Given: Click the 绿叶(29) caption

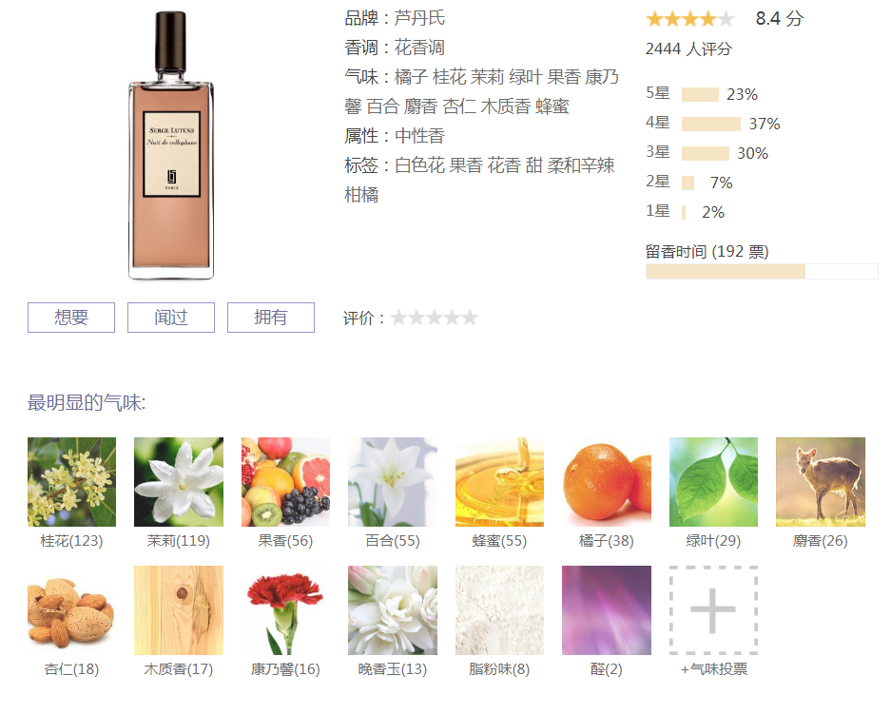Looking at the screenshot, I should point(714,541).
